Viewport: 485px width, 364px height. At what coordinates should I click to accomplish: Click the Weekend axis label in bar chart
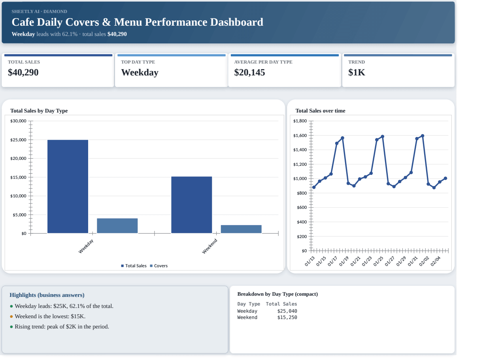tap(209, 246)
